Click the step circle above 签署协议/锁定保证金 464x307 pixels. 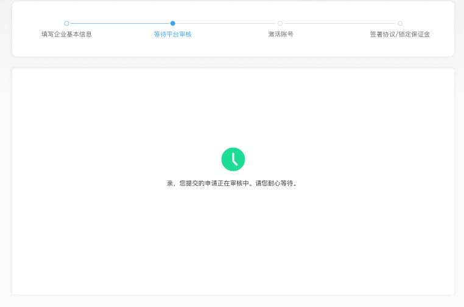pos(400,23)
